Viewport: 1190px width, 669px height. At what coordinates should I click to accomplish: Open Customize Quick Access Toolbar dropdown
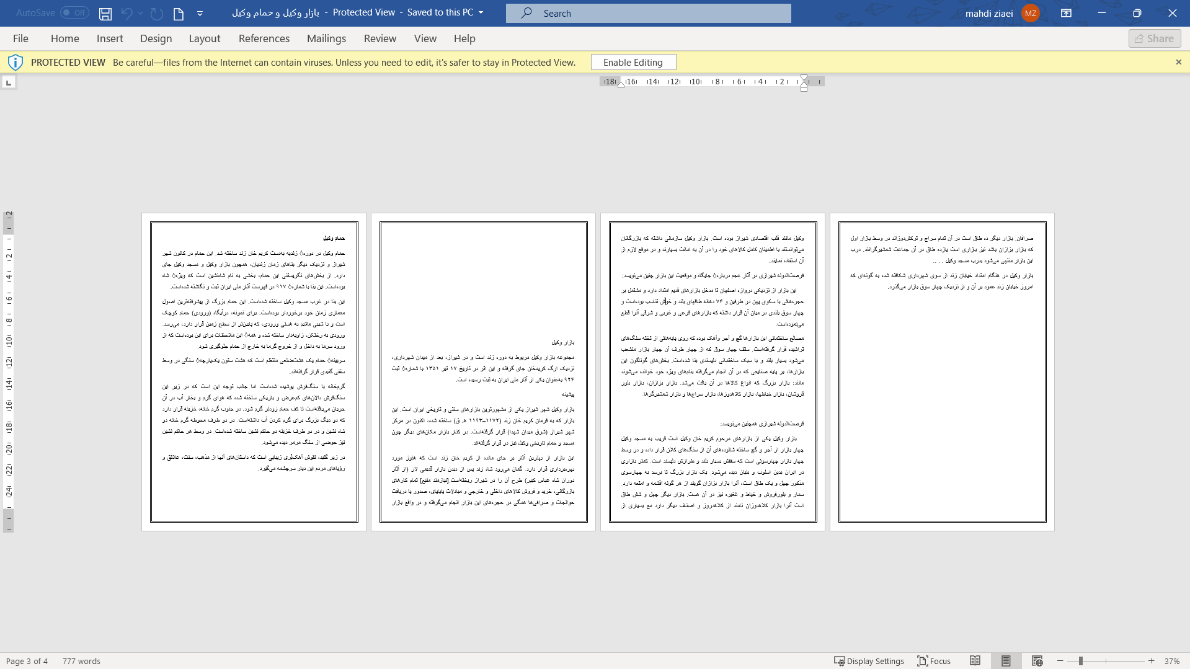[200, 13]
